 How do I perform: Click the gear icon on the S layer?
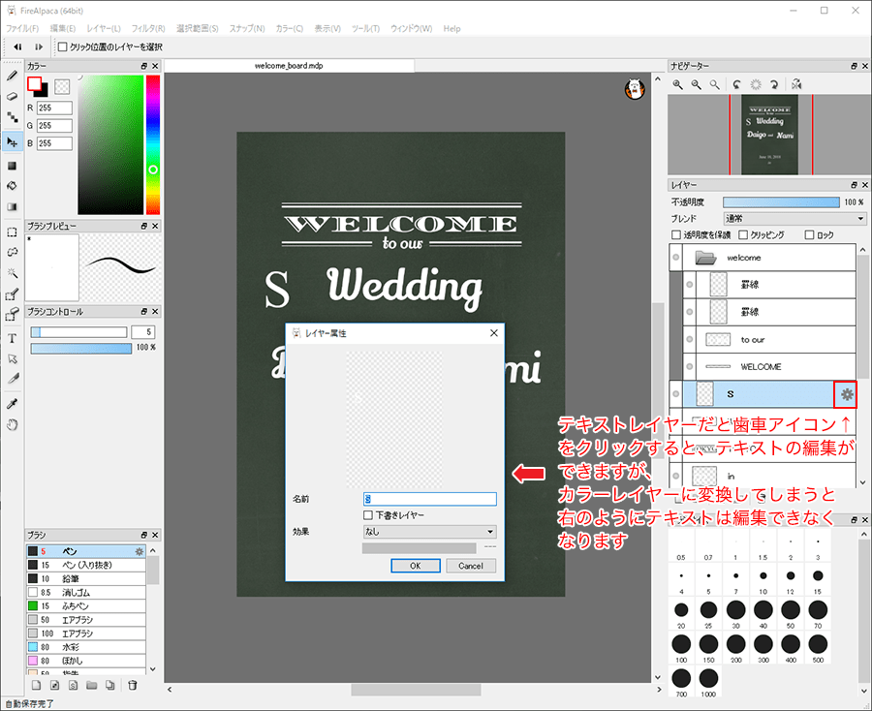[x=847, y=394]
